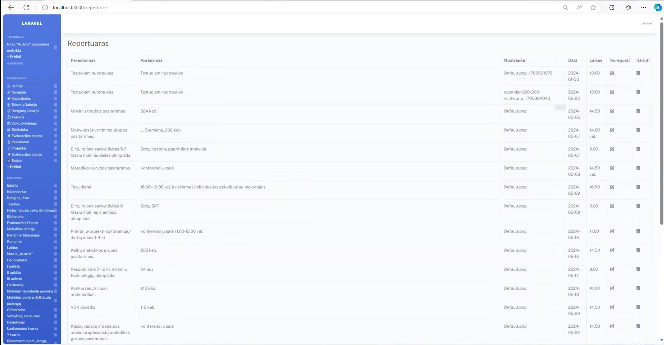The image size is (664, 345).
Task: Open browser extensions icon
Action: point(611,8)
